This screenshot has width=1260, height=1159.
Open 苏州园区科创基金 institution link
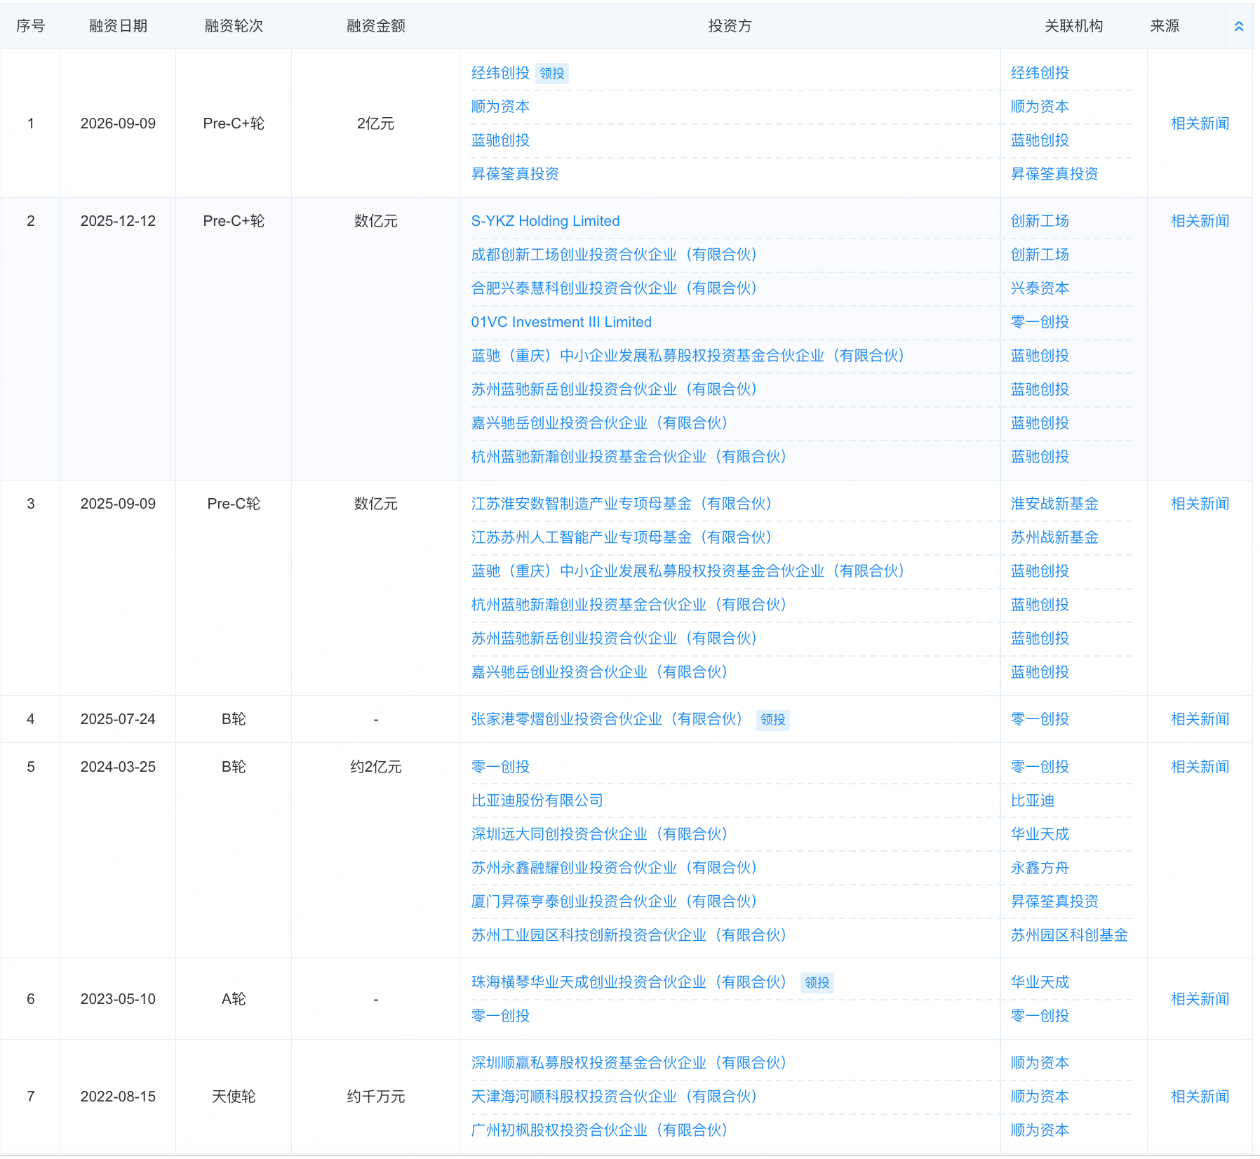[1069, 935]
